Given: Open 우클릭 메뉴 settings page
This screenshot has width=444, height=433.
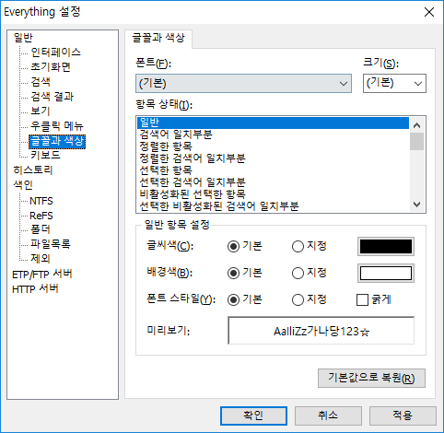Looking at the screenshot, I should point(57,126).
